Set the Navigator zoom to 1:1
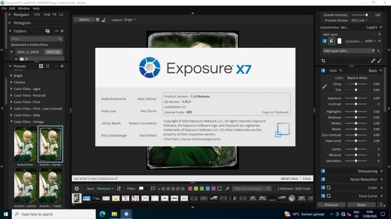 coord(61,14)
